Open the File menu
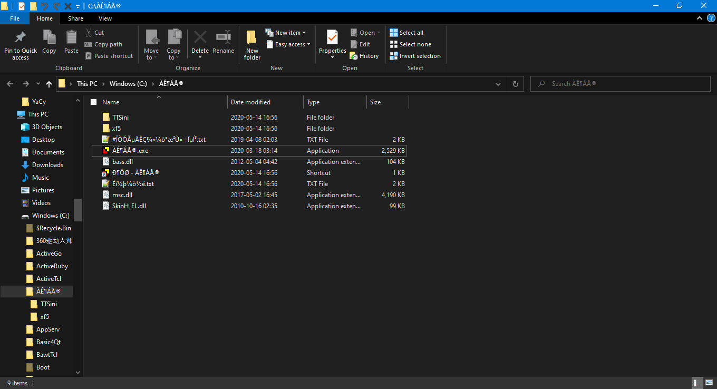This screenshot has height=389, width=717. (x=15, y=18)
